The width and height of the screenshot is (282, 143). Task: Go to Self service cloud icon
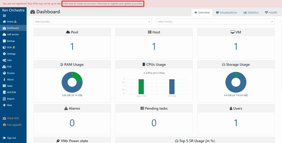[x=4, y=35]
